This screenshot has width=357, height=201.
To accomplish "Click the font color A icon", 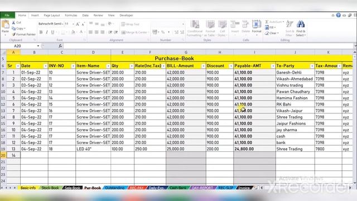I will (x=81, y=32).
